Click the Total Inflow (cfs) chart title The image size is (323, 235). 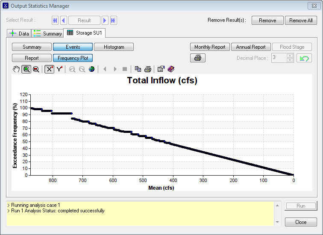click(x=162, y=80)
